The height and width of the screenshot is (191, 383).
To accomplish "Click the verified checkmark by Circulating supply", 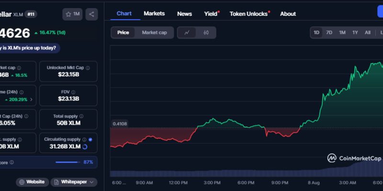I will pyautogui.click(x=90, y=139).
